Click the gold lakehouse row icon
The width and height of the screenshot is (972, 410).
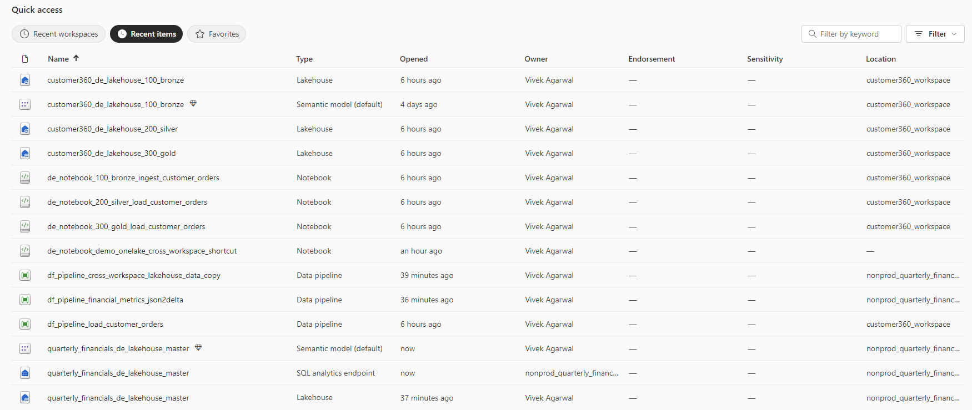[25, 153]
